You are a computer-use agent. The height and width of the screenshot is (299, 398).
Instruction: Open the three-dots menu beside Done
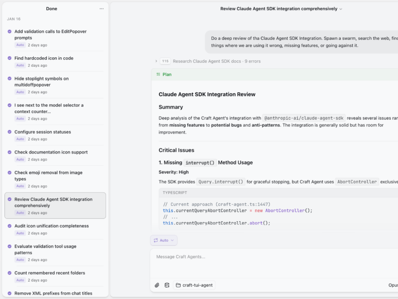pos(101,8)
